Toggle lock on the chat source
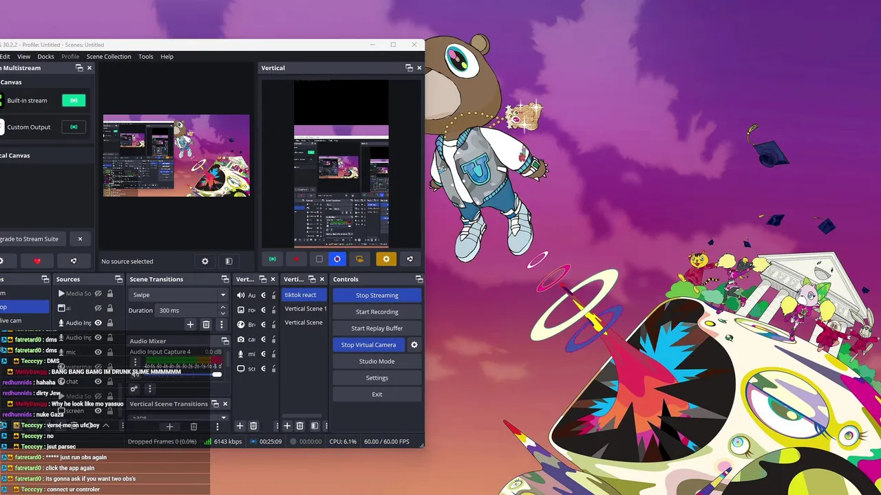 (x=110, y=382)
